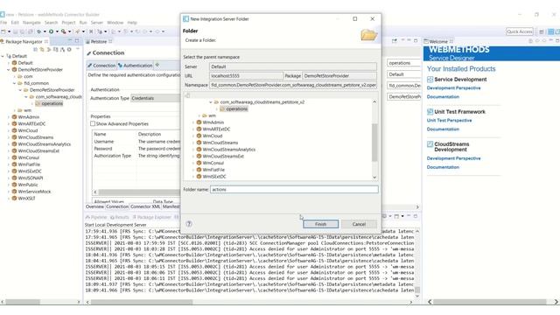Select WmCloudStreamsAnalytics in Package Navigator
Viewport: 560px width, 315px height.
[45, 144]
